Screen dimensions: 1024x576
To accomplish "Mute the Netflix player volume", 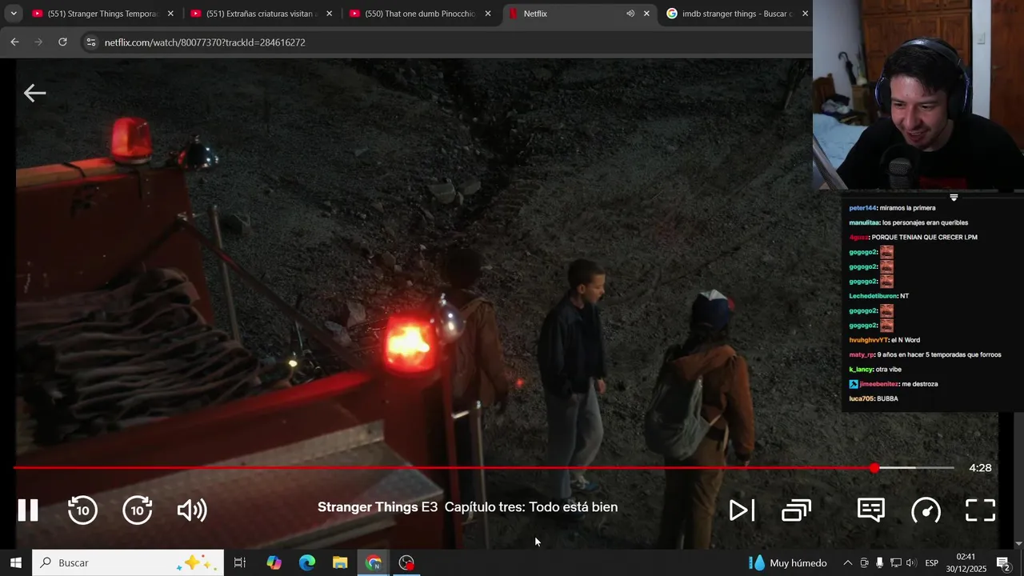I will 192,510.
